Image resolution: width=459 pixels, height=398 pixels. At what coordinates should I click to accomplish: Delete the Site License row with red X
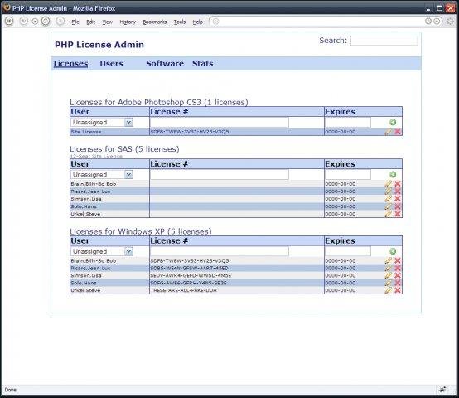pyautogui.click(x=398, y=132)
